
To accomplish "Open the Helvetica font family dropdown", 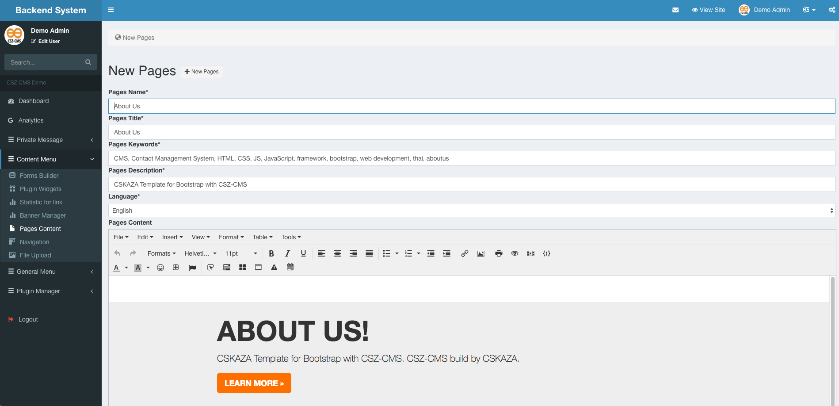I will pos(201,253).
